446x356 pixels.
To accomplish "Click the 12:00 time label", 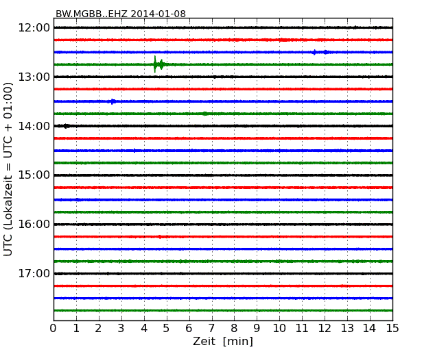I will tap(34, 28).
